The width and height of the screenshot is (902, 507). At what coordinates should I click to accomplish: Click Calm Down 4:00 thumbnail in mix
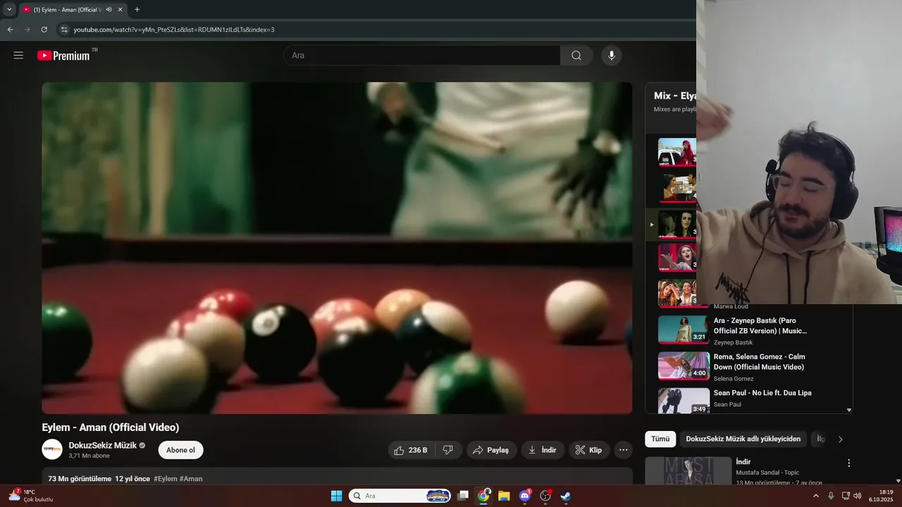pos(684,365)
